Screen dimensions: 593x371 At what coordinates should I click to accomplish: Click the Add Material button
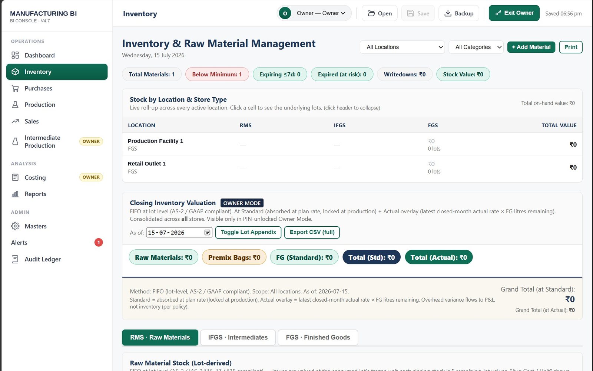[x=531, y=47]
